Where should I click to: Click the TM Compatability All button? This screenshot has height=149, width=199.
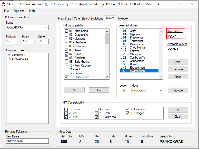(x=74, y=90)
